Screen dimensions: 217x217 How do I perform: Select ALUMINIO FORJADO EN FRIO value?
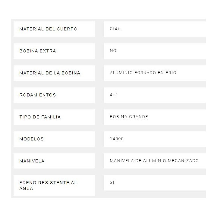click(x=143, y=73)
